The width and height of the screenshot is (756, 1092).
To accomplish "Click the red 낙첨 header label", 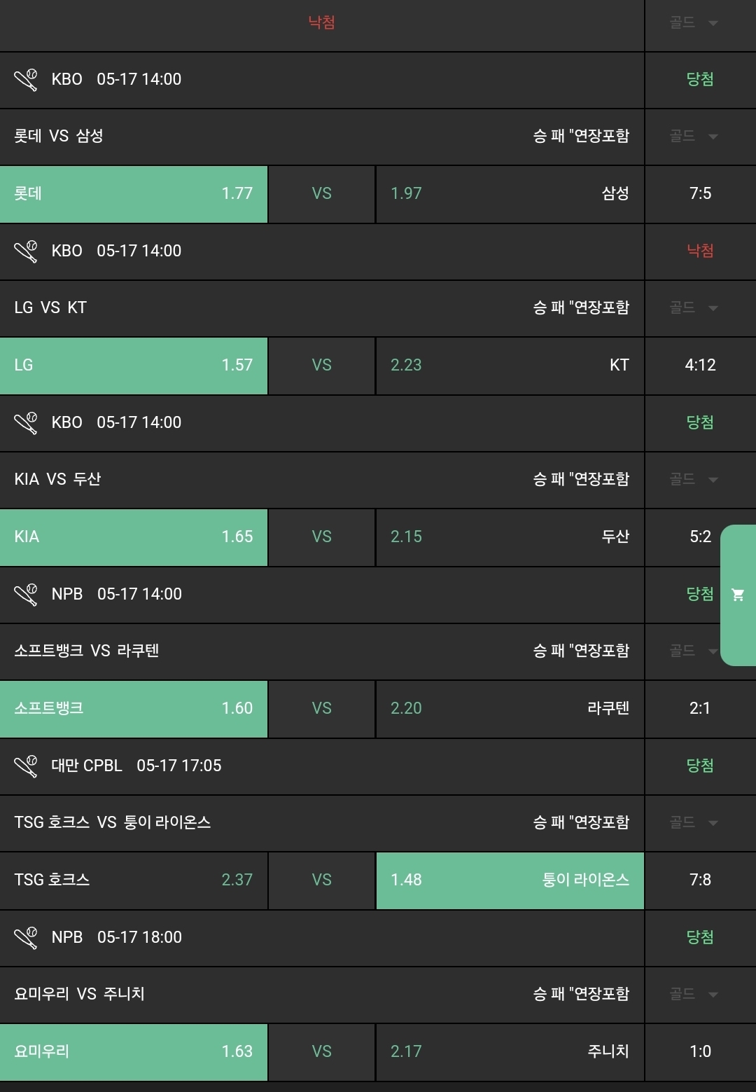I will pos(322,22).
